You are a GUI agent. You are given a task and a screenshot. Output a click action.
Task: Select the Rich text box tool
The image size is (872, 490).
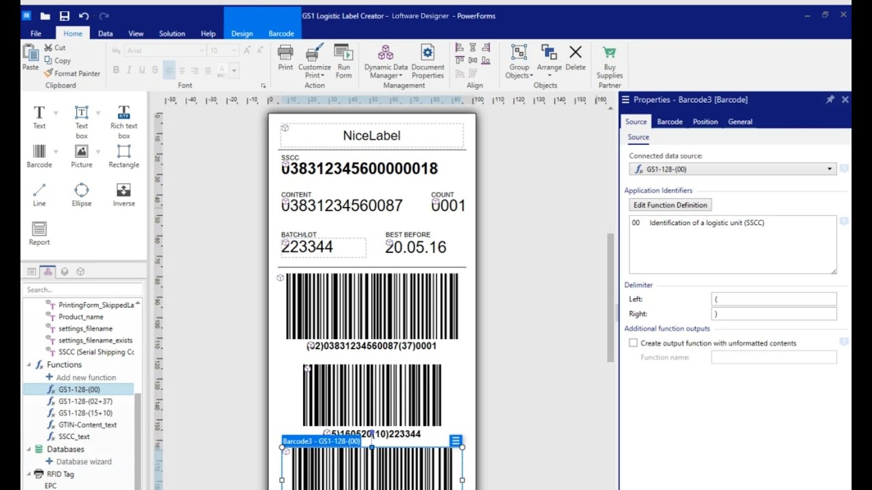pyautogui.click(x=123, y=122)
